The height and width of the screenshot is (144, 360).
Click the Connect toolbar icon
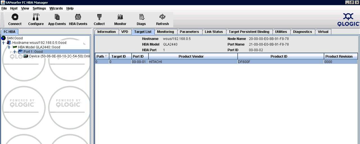coord(15,17)
